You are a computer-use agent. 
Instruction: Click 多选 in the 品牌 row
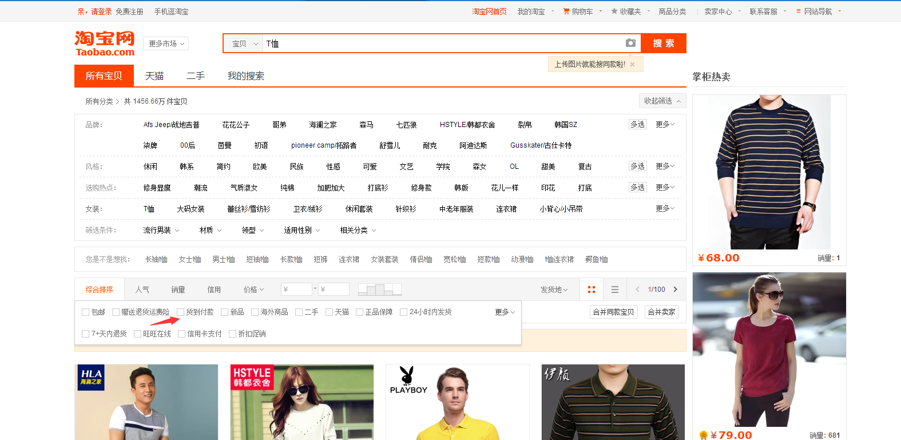(638, 124)
